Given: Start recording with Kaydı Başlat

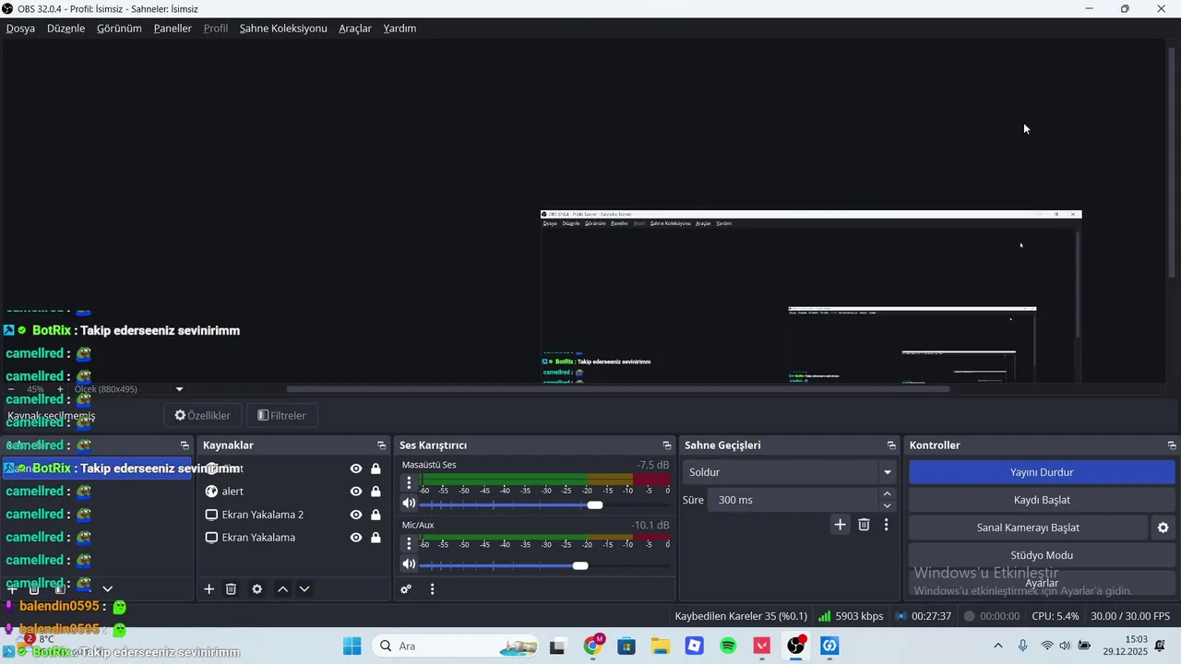Looking at the screenshot, I should coord(1042,500).
